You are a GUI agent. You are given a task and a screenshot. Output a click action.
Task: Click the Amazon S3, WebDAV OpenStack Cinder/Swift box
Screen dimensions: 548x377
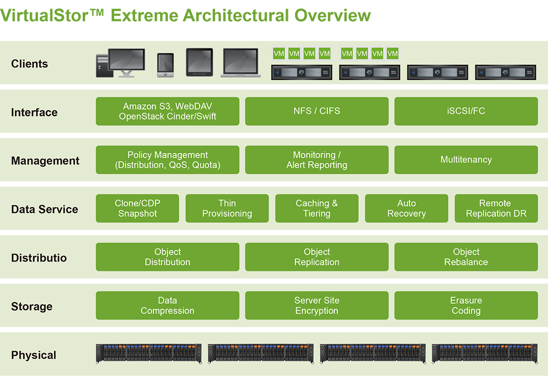click(167, 111)
